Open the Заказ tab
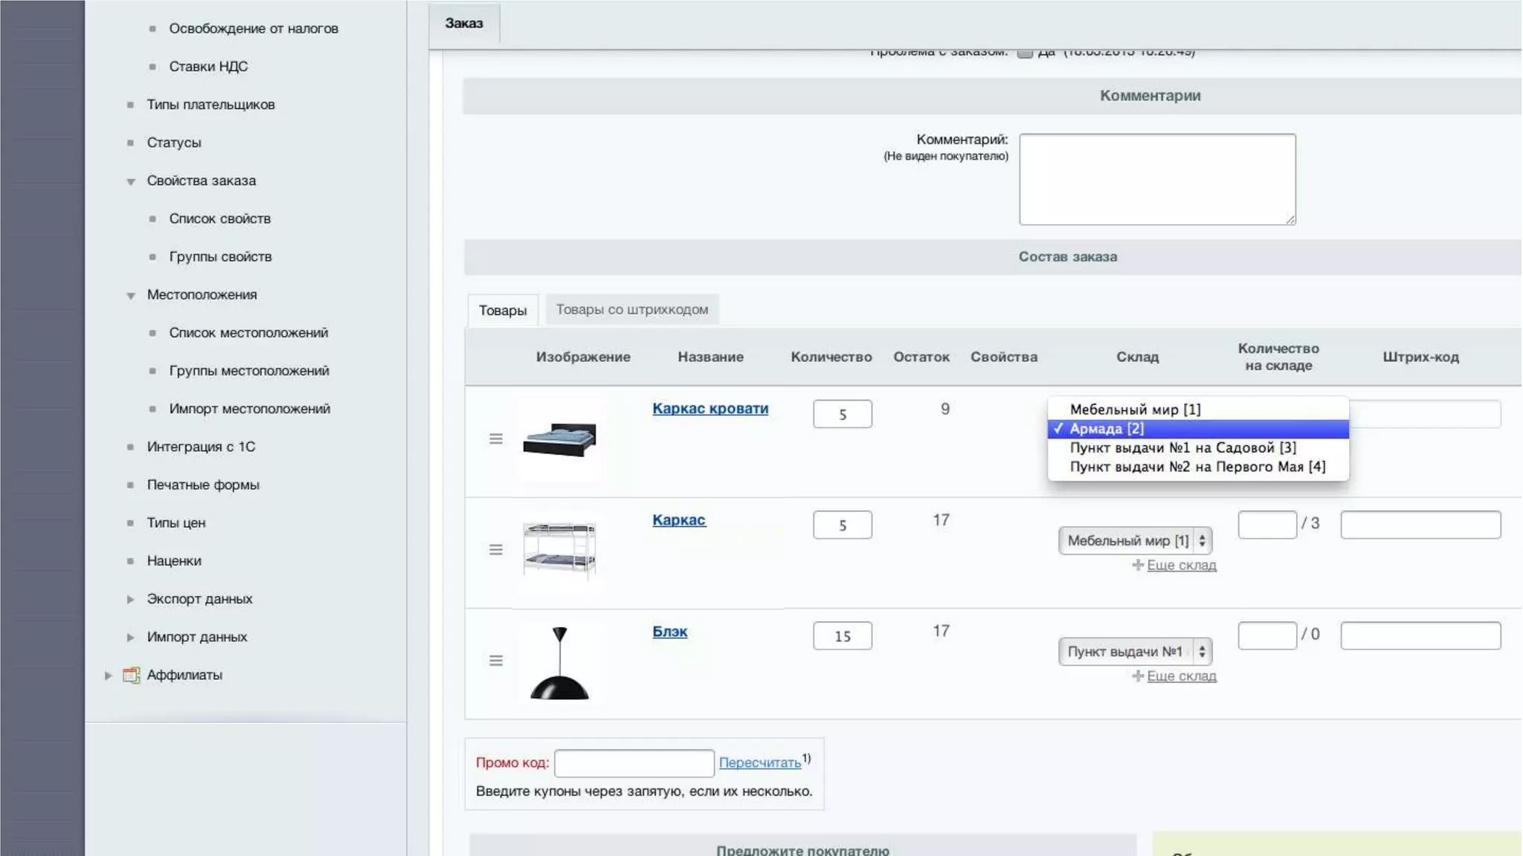This screenshot has width=1523, height=856. [464, 23]
